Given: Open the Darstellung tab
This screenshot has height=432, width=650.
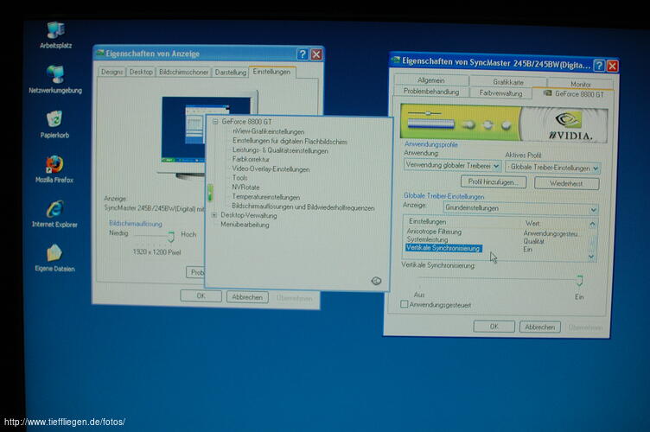Looking at the screenshot, I should point(231,72).
